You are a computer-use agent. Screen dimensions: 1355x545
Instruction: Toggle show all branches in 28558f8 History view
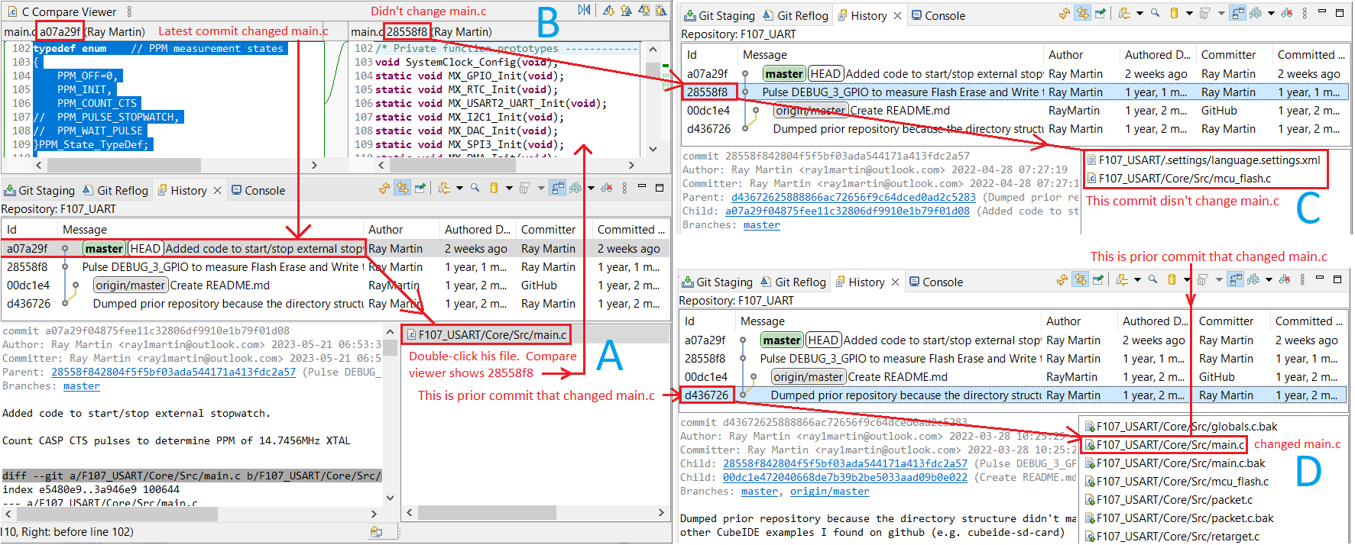click(1237, 13)
